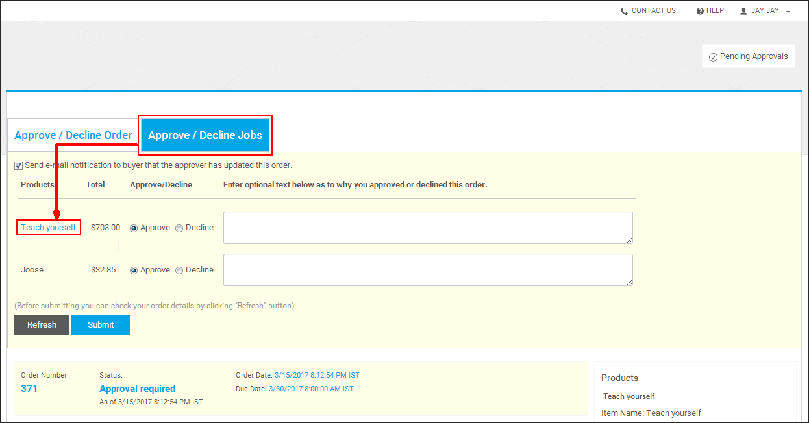
Task: Click the phone icon beside Contact Us
Action: click(x=624, y=11)
